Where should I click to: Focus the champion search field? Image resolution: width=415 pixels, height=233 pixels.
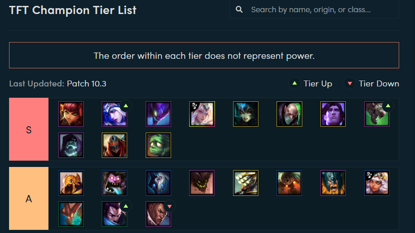(314, 10)
